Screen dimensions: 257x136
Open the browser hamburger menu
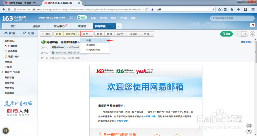[x=253, y=9]
